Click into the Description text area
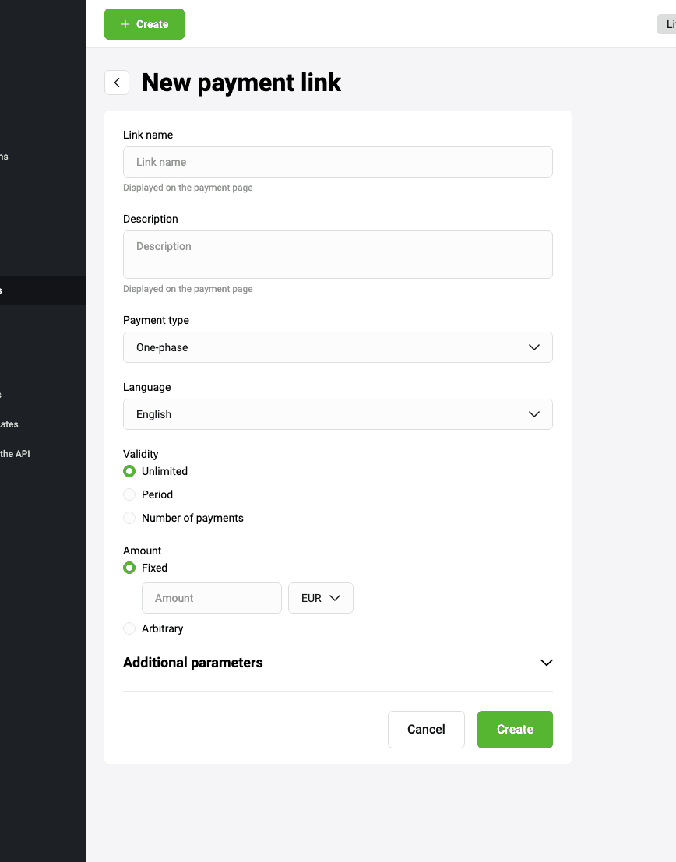 pyautogui.click(x=337, y=255)
